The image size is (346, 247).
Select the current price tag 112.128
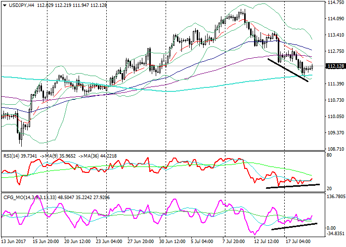pyautogui.click(x=336, y=66)
